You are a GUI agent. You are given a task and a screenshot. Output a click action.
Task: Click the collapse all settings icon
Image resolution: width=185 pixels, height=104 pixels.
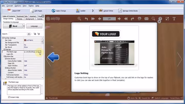[39, 34]
